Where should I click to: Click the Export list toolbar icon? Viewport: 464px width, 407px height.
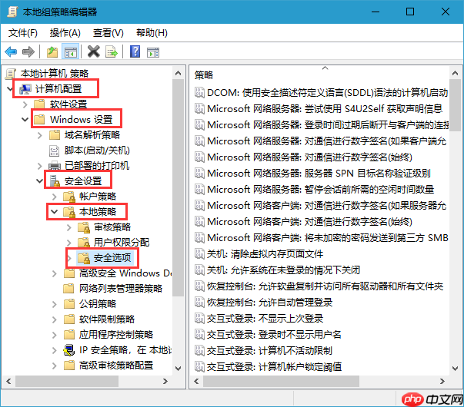coord(112,52)
